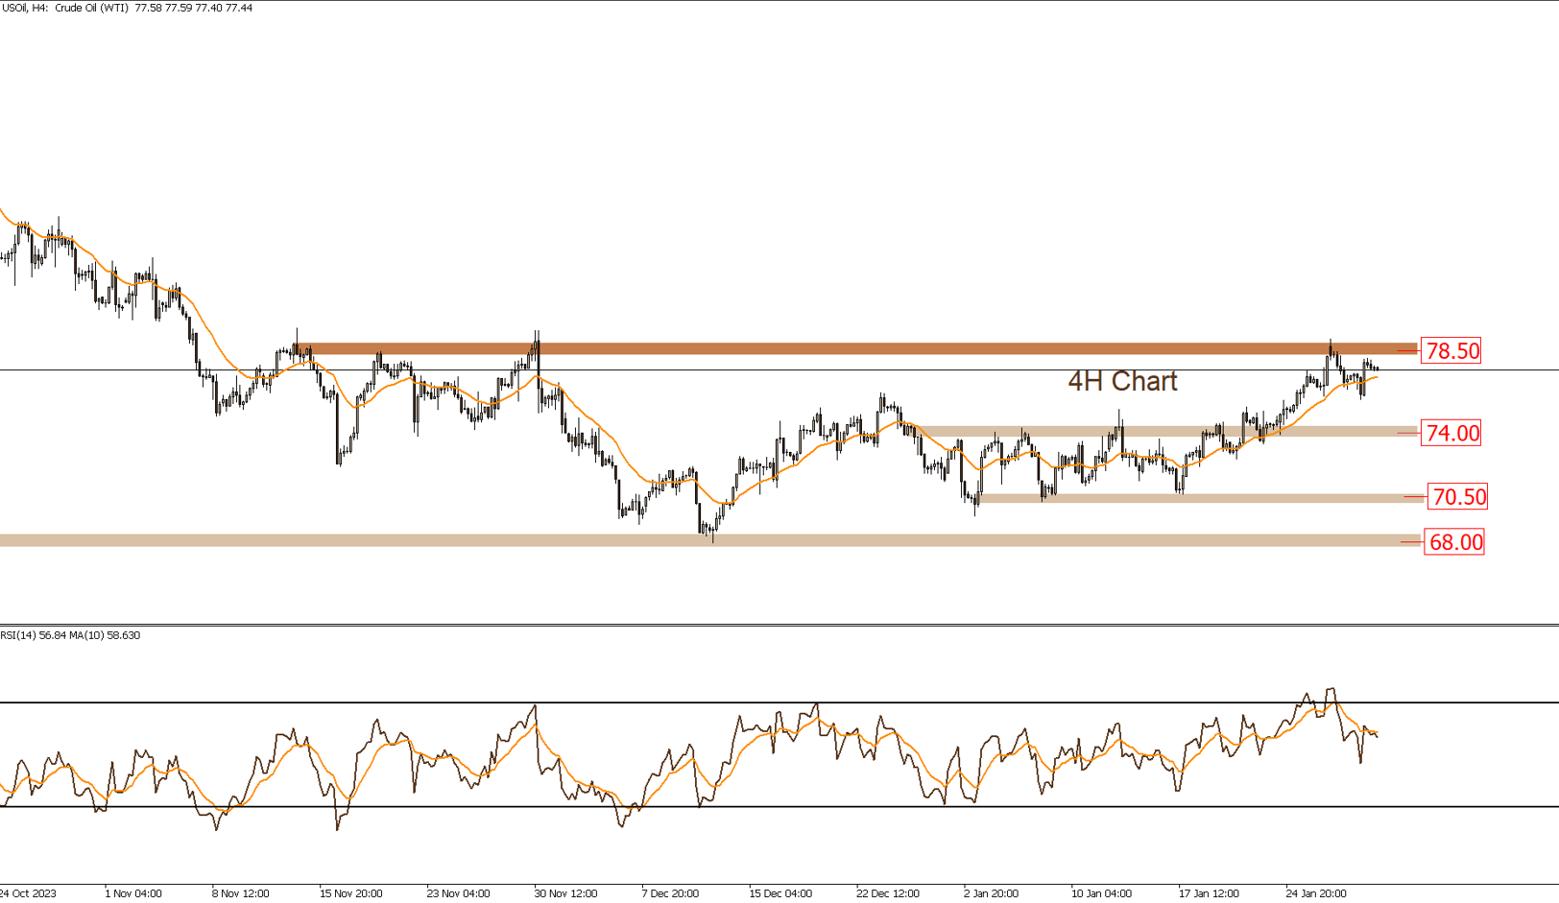Click the 78.50 resistance price label
Viewport: 1559px width, 903px height.
1451,351
